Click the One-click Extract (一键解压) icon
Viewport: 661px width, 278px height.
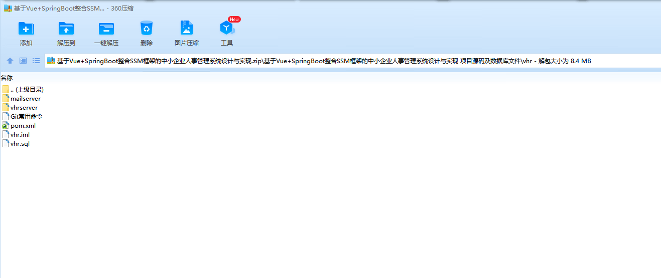106,29
